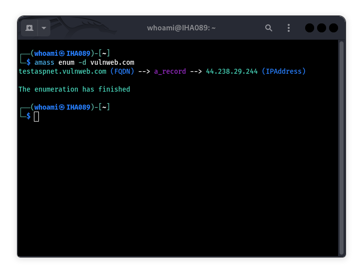Maximize the terminal using middle circle button
Image resolution: width=363 pixels, height=276 pixels.
coord(322,28)
